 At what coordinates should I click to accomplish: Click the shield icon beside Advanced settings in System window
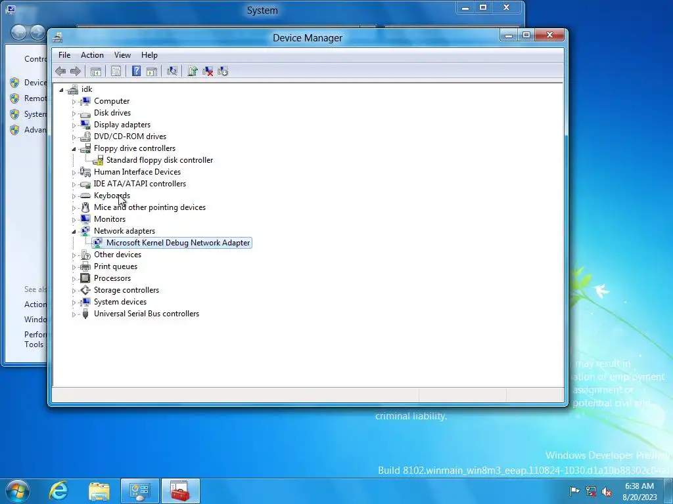[14, 130]
